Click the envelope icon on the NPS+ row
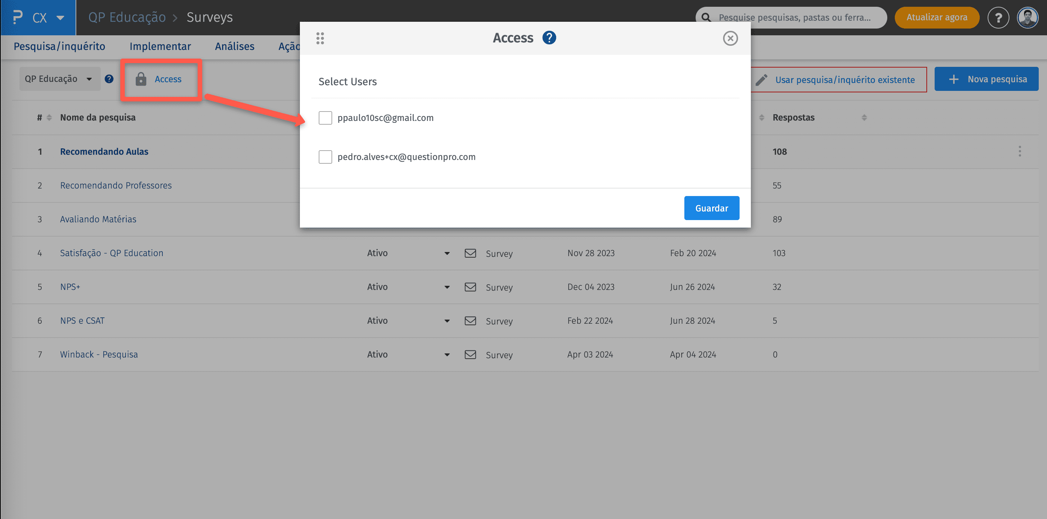This screenshot has height=519, width=1047. coord(470,287)
